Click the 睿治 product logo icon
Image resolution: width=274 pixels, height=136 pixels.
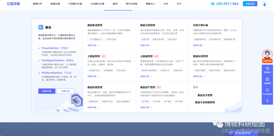click(x=41, y=27)
